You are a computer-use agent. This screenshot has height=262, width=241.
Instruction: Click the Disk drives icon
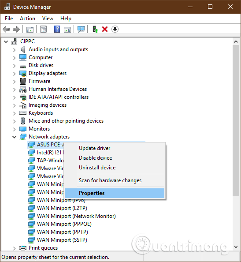pos(23,66)
